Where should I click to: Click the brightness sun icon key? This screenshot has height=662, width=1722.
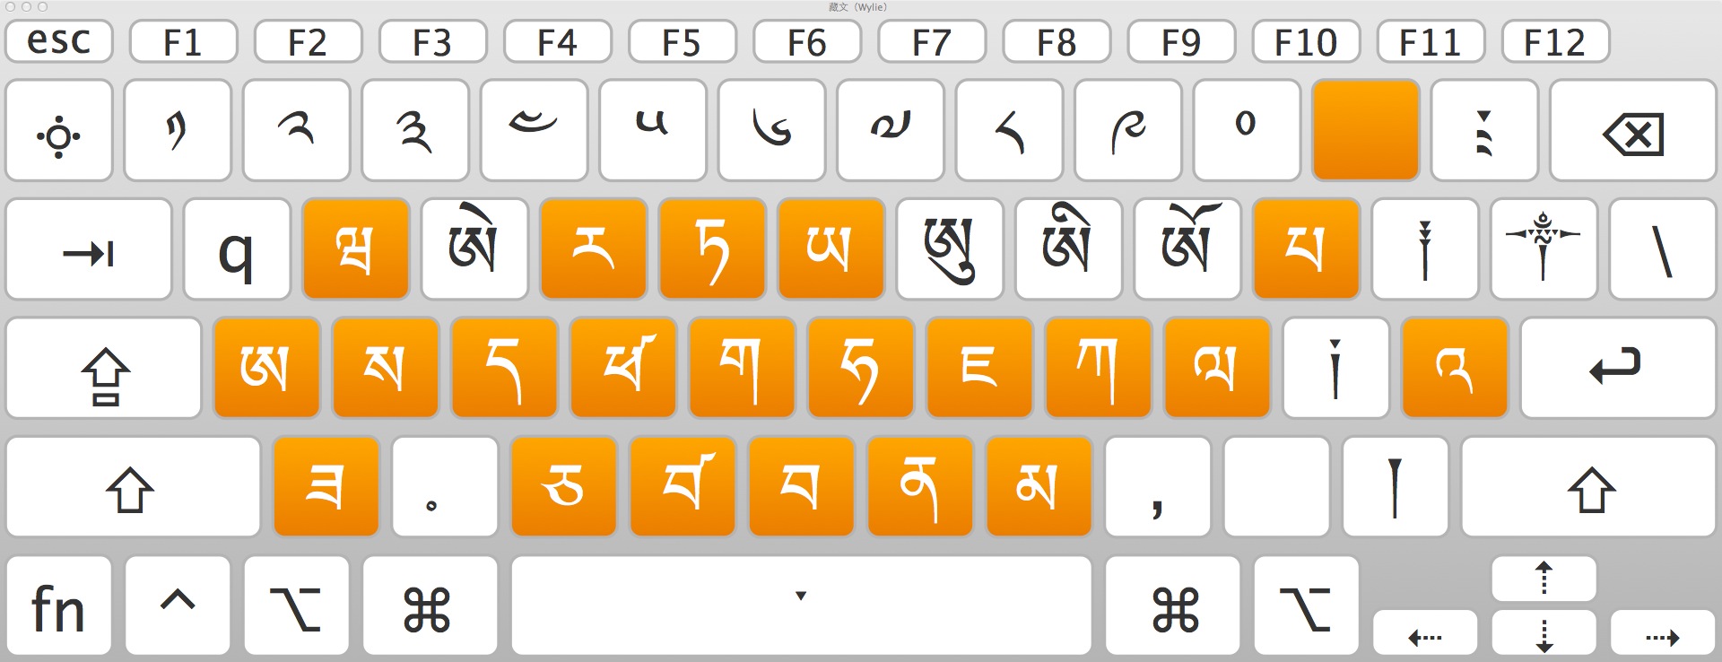(59, 131)
